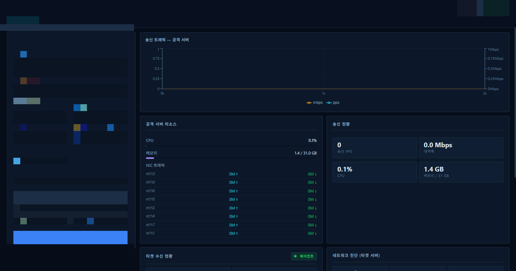Toggle the mbps series in chart legend
516x271 pixels.
(x=315, y=103)
